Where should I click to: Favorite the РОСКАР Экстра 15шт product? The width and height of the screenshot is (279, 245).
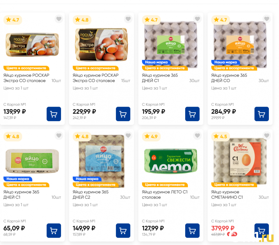pyautogui.click(x=128, y=19)
